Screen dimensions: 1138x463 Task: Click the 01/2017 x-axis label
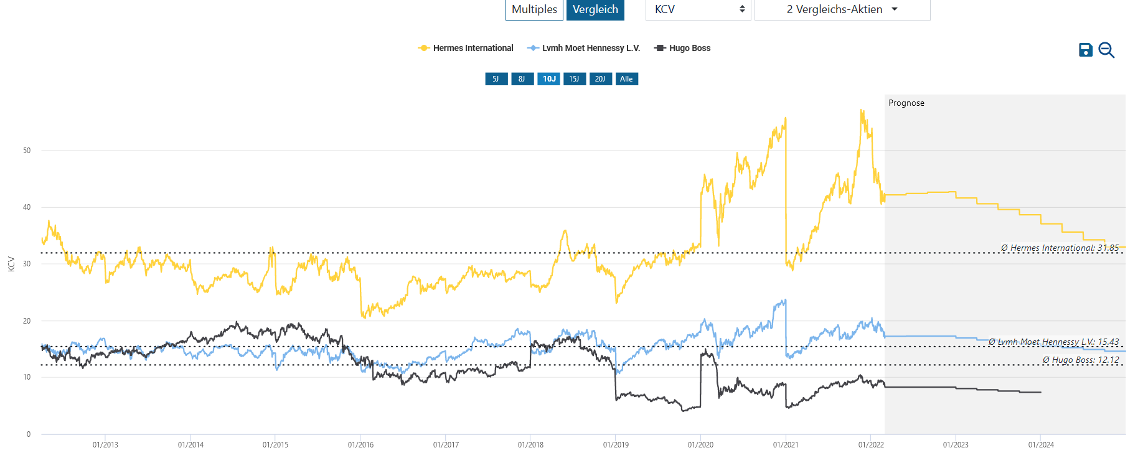pyautogui.click(x=446, y=445)
